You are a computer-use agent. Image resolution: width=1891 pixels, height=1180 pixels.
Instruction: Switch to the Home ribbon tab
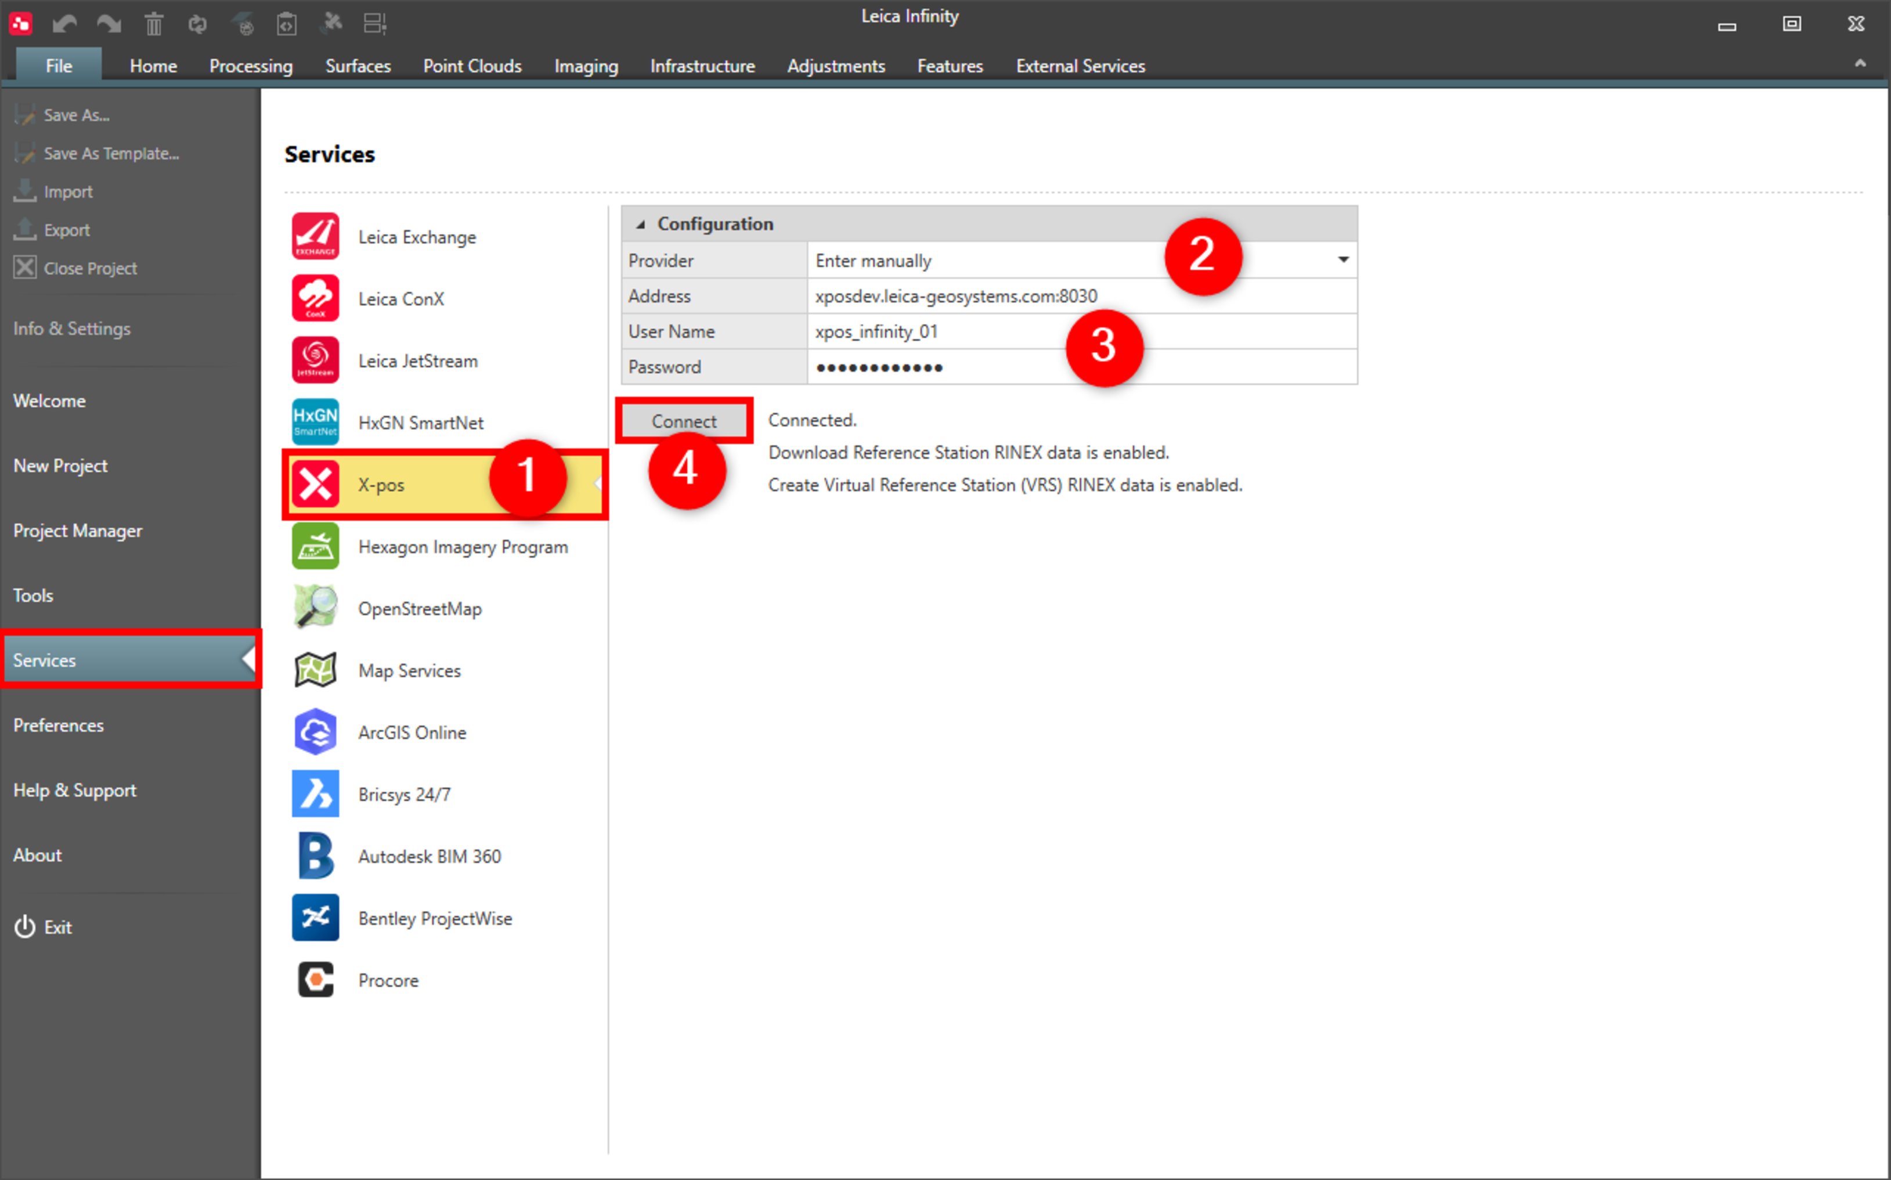click(153, 66)
